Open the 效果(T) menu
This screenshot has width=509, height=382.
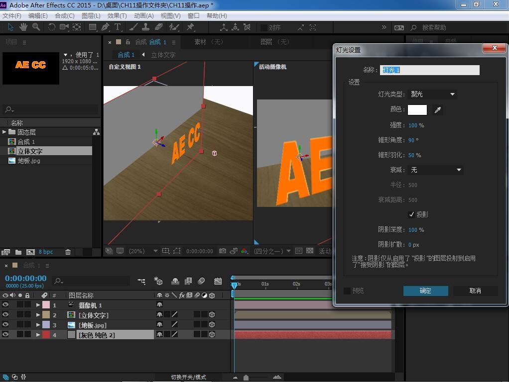tap(117, 16)
